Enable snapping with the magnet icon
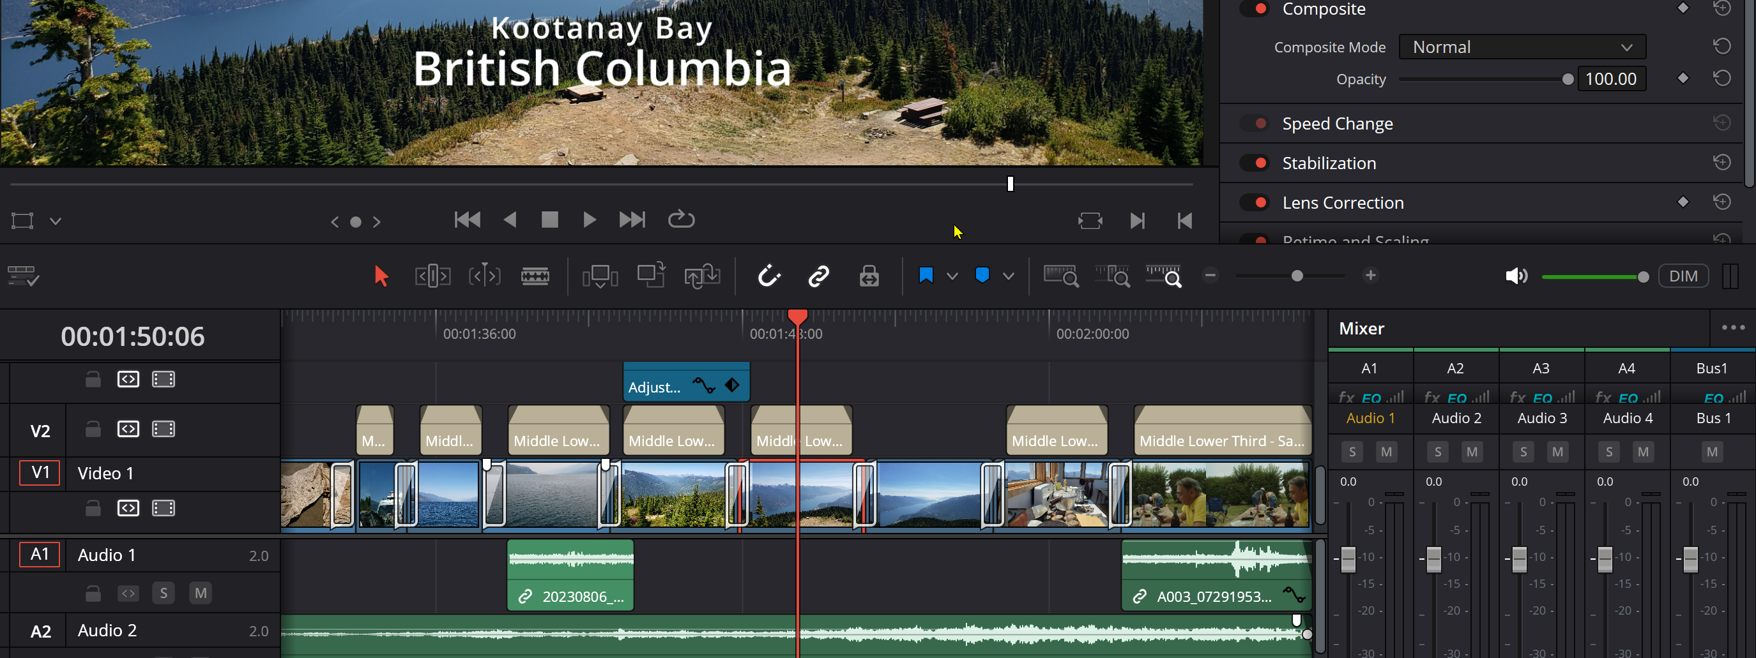The height and width of the screenshot is (658, 1756). pos(769,276)
